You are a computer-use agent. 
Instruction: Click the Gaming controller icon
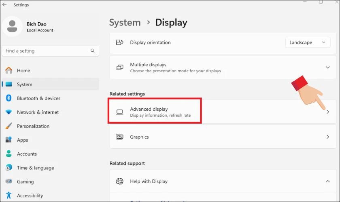coord(8,182)
